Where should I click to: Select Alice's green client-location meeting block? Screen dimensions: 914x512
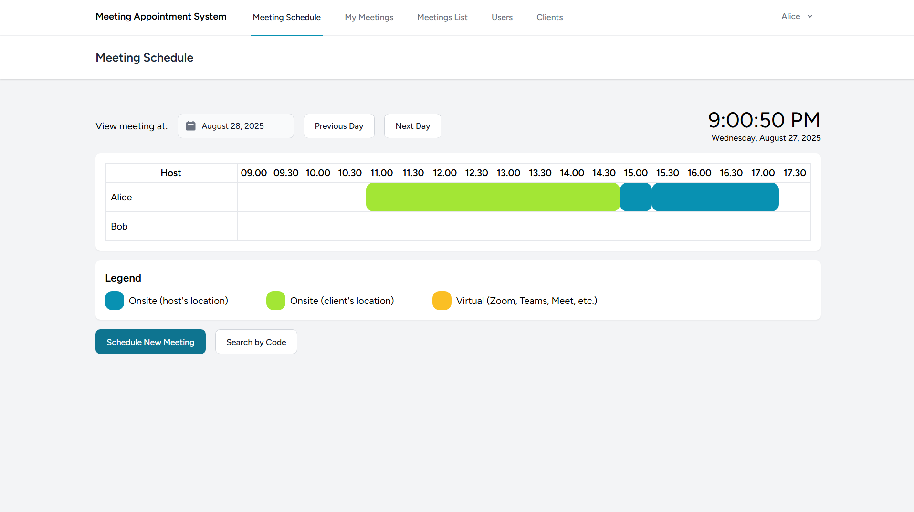pos(493,197)
